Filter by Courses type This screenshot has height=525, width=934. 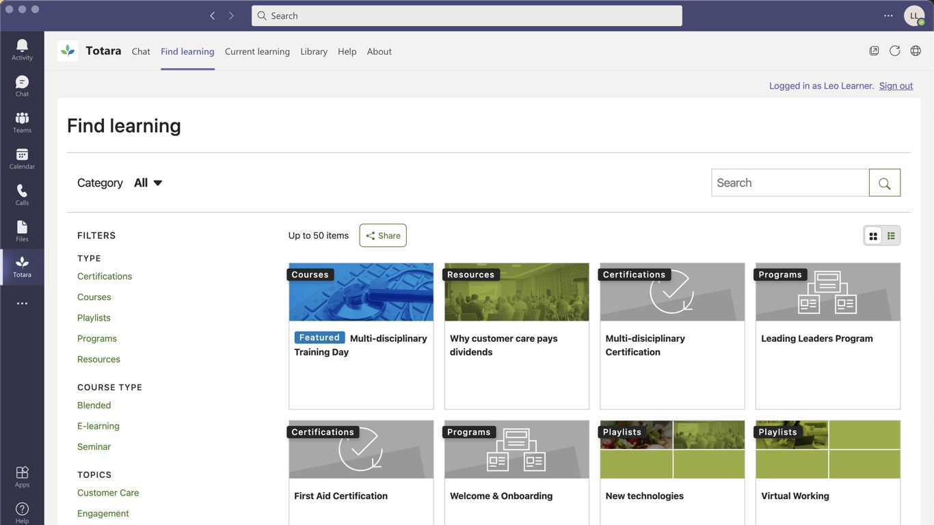94,297
